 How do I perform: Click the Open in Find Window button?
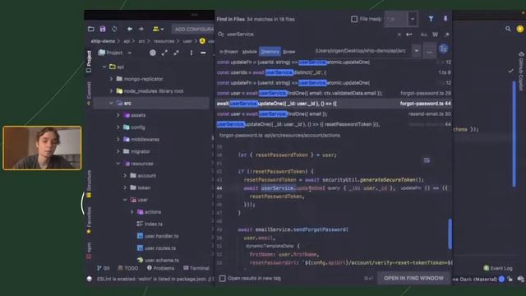tap(413, 278)
